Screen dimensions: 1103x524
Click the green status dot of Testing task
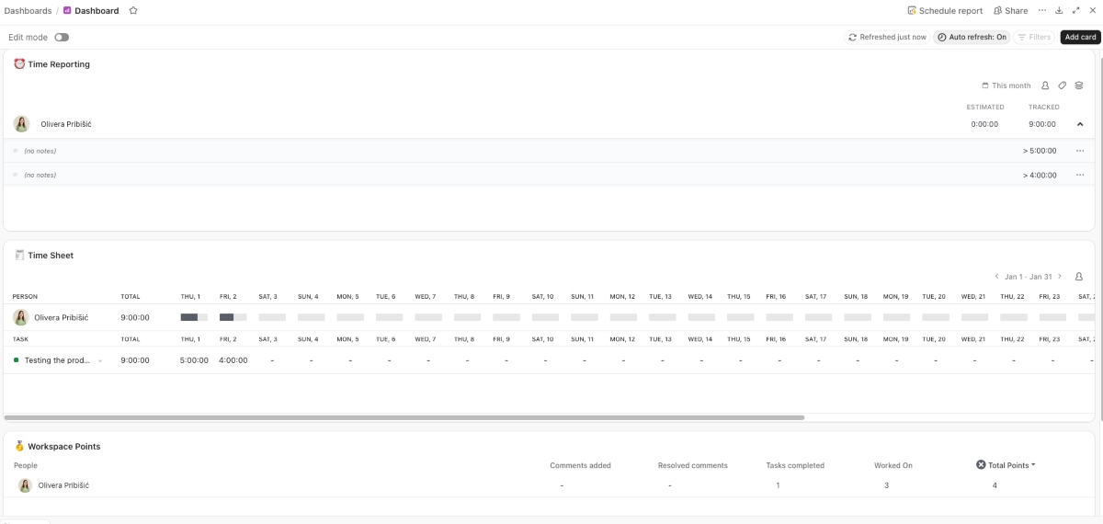[17, 360]
